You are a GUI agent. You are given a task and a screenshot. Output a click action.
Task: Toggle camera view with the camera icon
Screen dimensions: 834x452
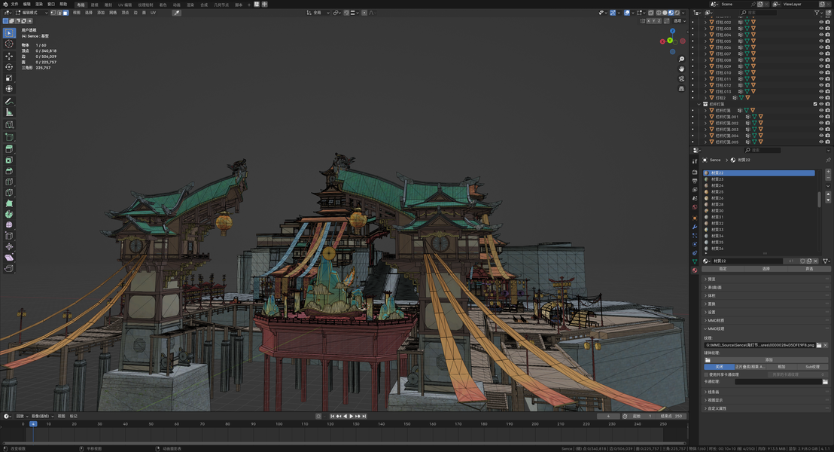tap(681, 79)
